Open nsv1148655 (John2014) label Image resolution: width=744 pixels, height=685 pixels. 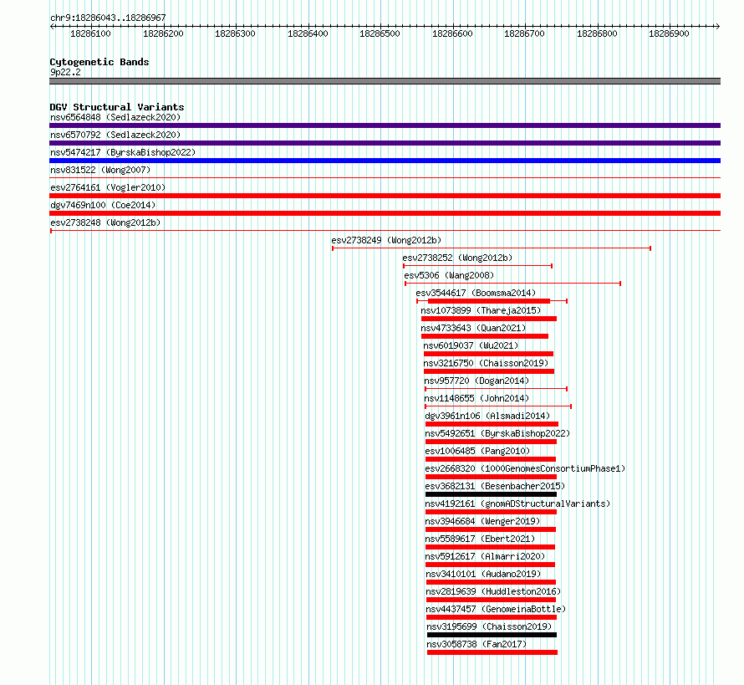point(476,398)
